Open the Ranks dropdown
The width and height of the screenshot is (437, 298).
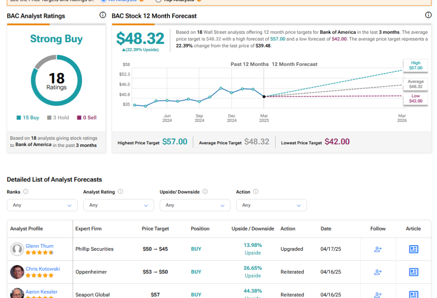[x=42, y=205]
